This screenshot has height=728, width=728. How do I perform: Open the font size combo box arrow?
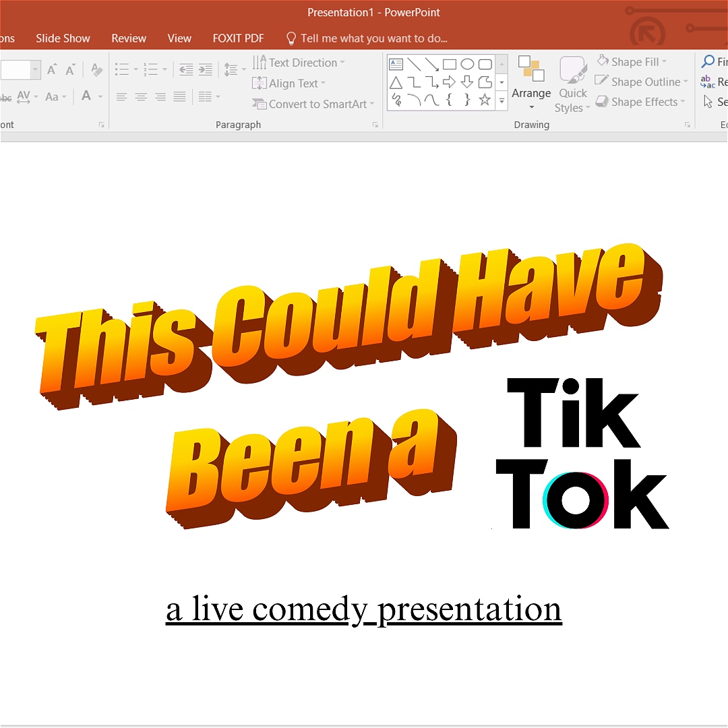click(x=35, y=69)
